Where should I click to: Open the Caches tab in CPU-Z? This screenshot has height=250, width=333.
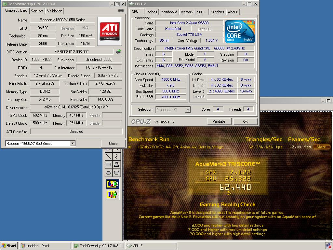pyautogui.click(x=151, y=12)
